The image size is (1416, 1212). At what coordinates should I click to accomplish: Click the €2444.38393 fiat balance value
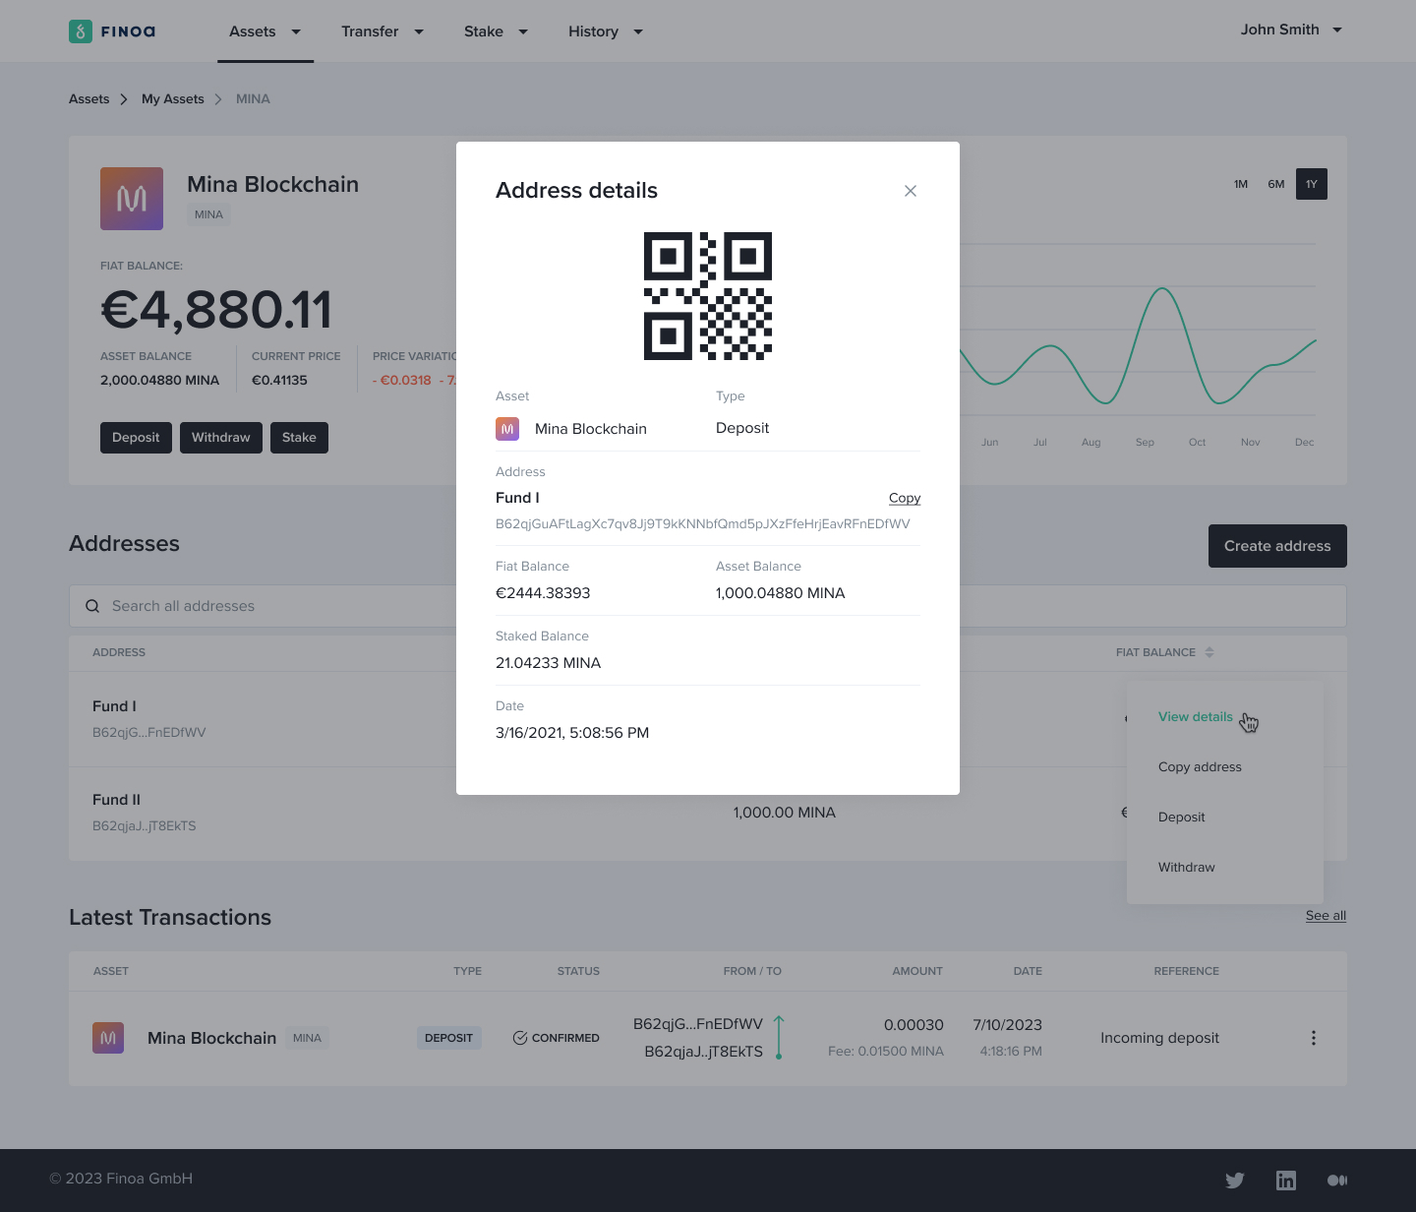pos(543,593)
